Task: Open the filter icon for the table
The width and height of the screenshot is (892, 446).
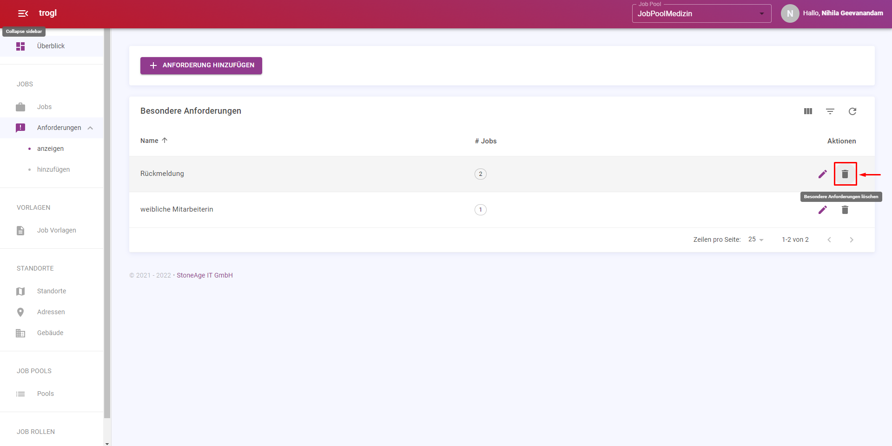Action: pos(830,111)
